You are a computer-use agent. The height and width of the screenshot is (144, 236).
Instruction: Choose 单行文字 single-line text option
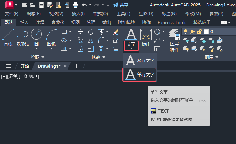tap(140, 74)
